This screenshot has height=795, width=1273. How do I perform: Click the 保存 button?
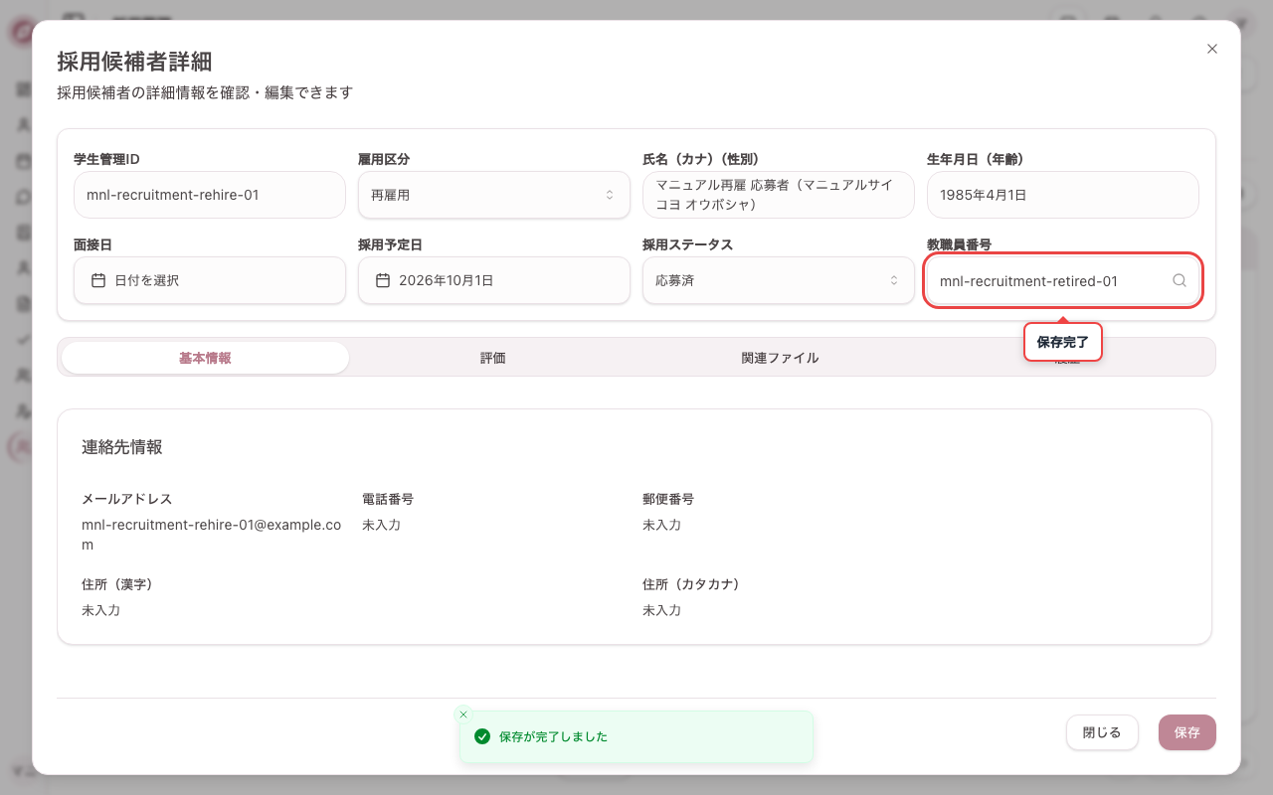pyautogui.click(x=1186, y=732)
